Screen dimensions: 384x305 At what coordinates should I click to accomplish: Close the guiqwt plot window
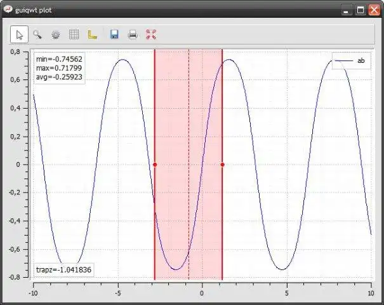coord(374,10)
